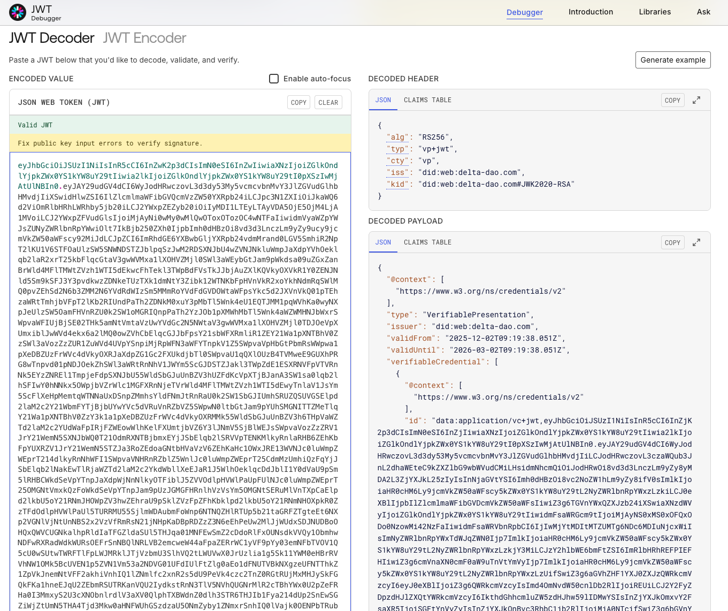Expand the Decoded Header panel to fullscreen
The height and width of the screenshot is (611, 728).
[696, 100]
